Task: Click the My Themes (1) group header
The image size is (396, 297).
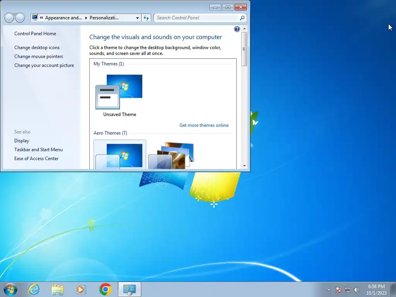Action: [x=109, y=64]
